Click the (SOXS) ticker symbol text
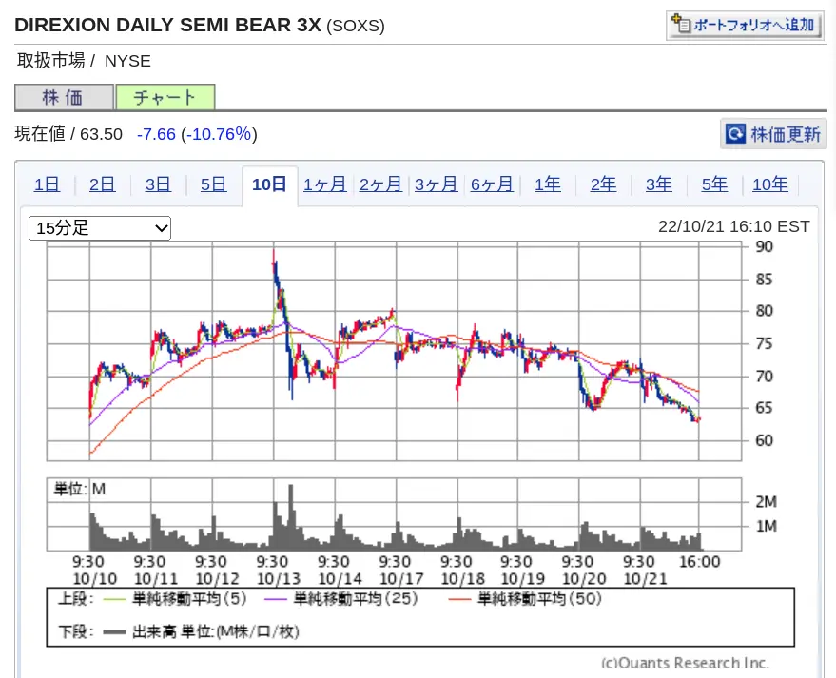 point(355,26)
